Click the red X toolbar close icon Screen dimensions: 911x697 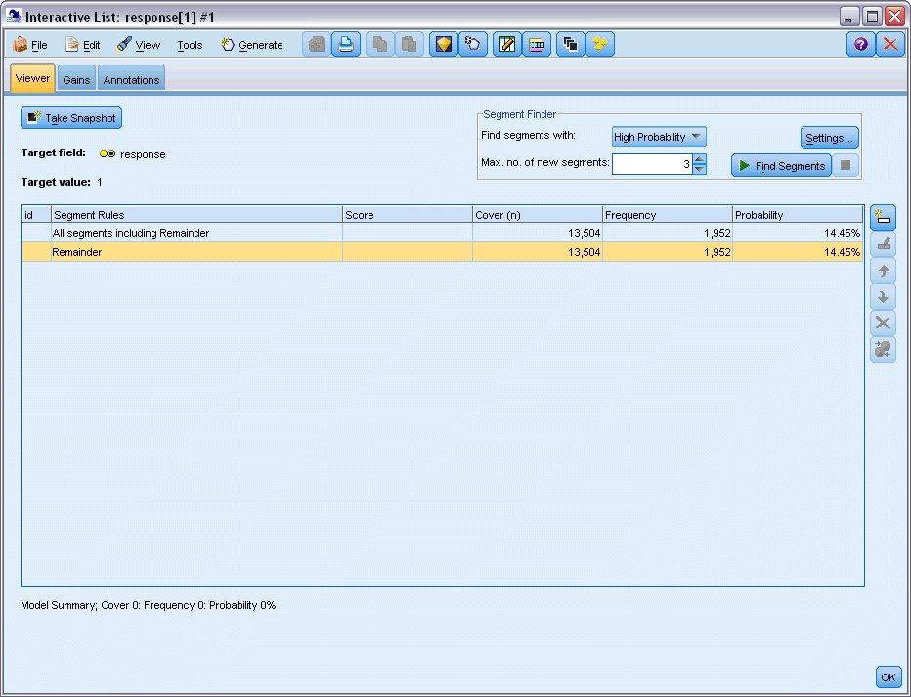pyautogui.click(x=890, y=44)
